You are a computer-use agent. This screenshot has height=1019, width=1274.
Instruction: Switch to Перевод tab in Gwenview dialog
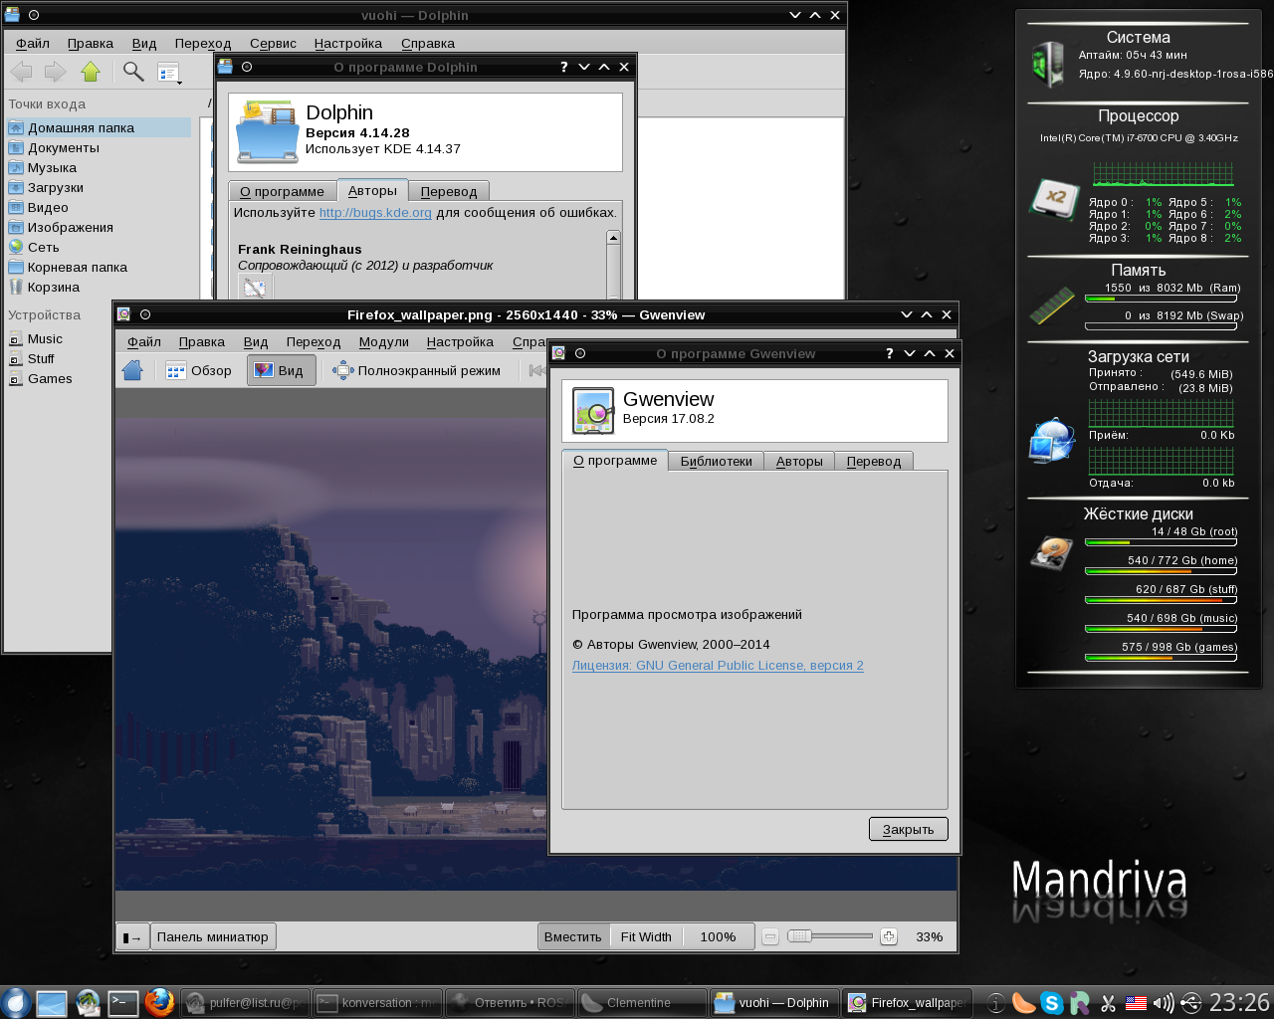pos(874,461)
